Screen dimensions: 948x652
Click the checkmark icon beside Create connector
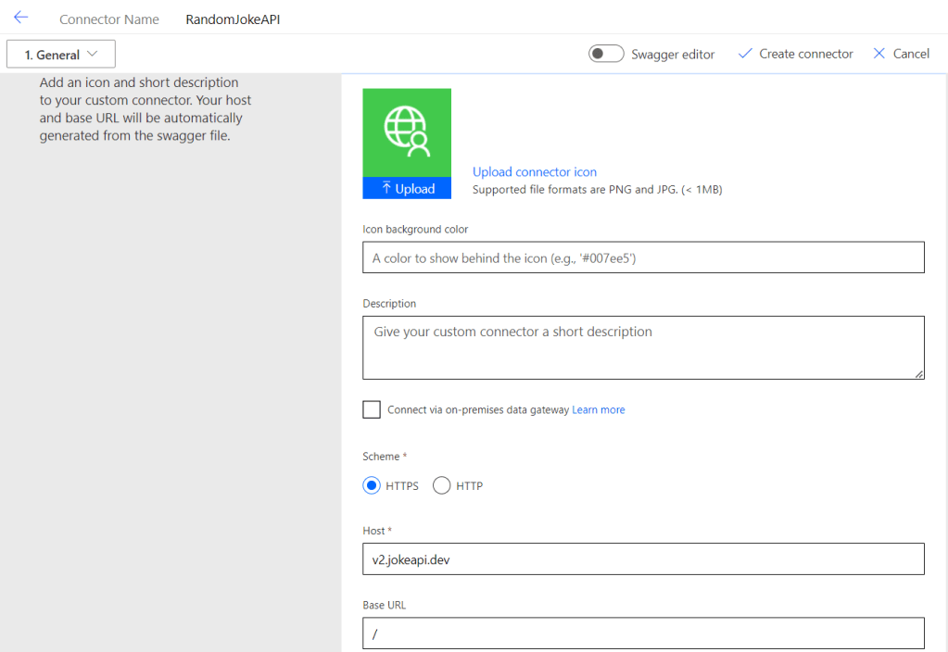(744, 54)
